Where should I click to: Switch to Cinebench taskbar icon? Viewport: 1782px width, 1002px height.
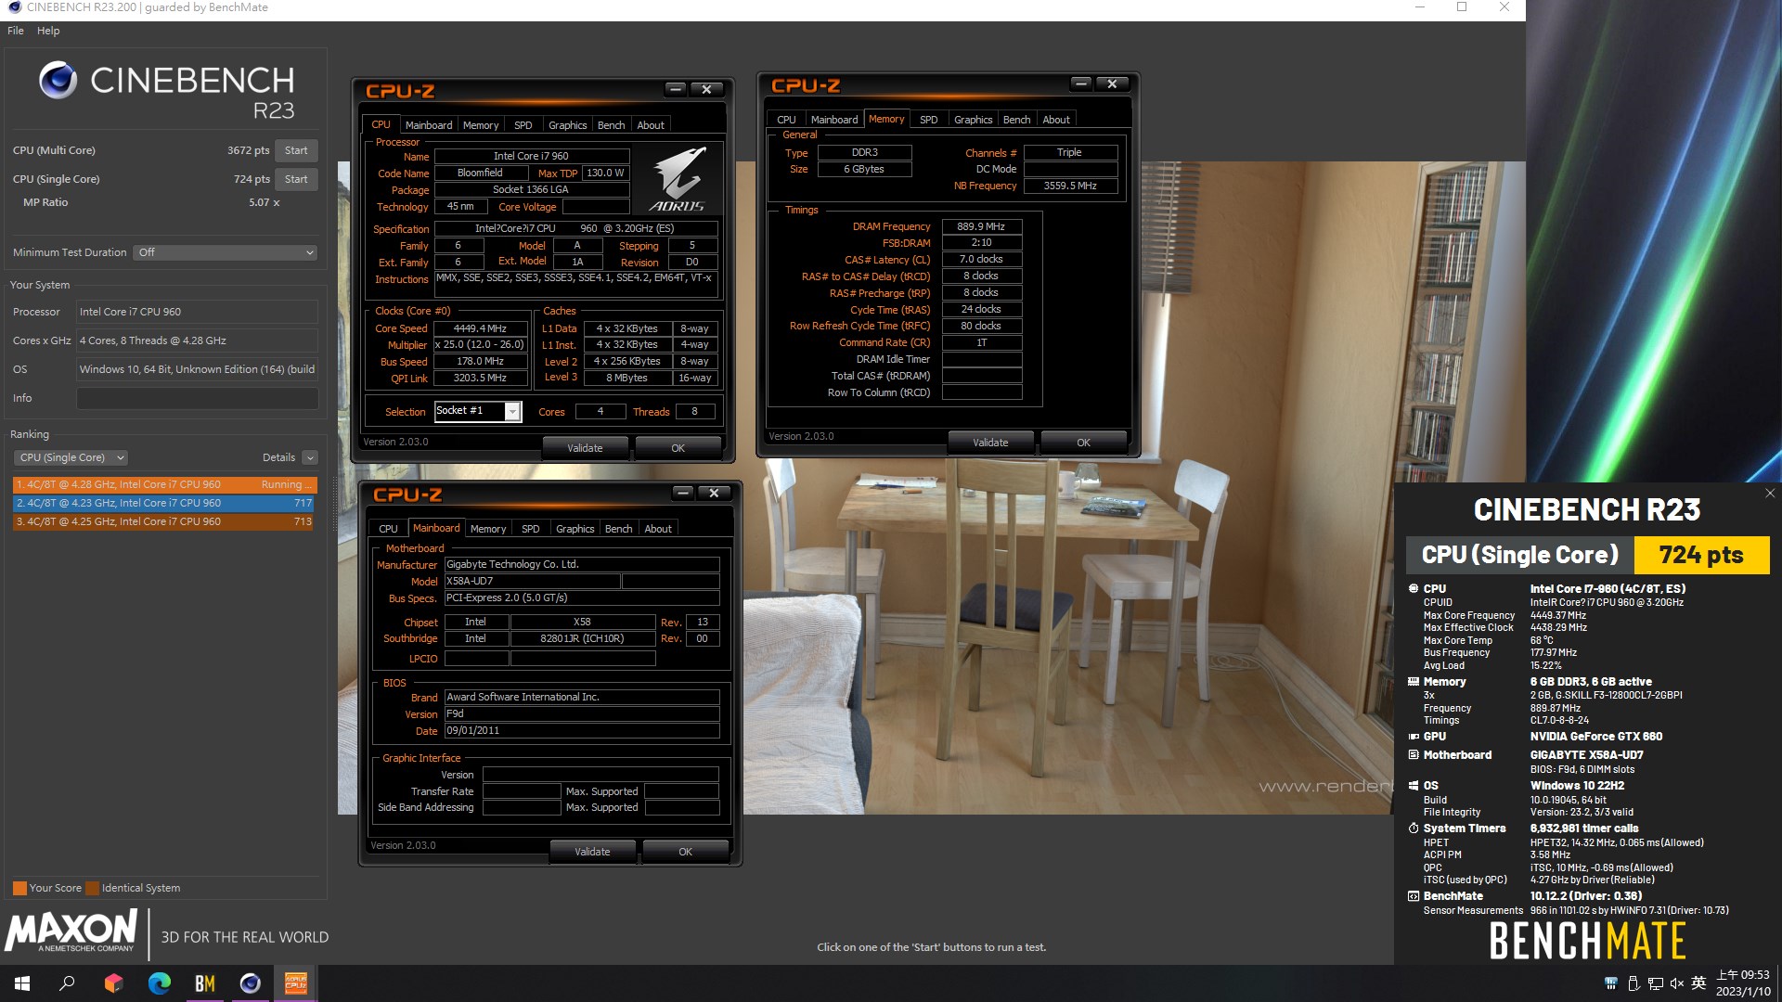(251, 983)
